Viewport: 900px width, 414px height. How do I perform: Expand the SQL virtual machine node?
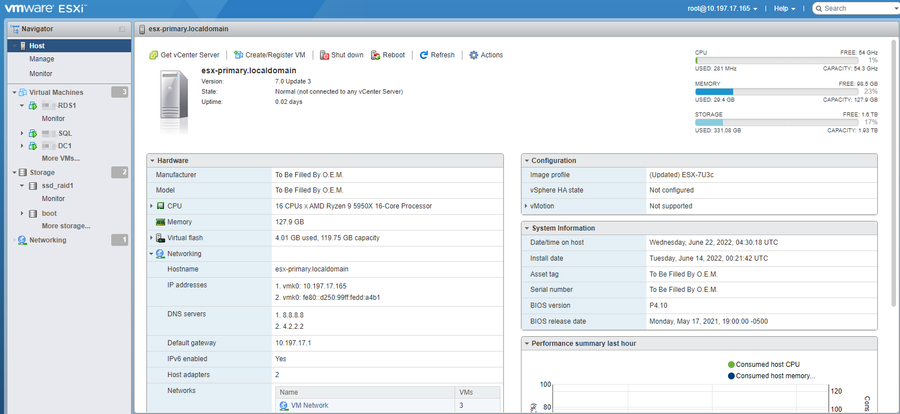(x=22, y=133)
